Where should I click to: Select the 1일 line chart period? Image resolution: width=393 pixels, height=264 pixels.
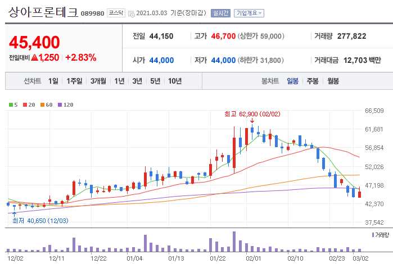(x=53, y=81)
